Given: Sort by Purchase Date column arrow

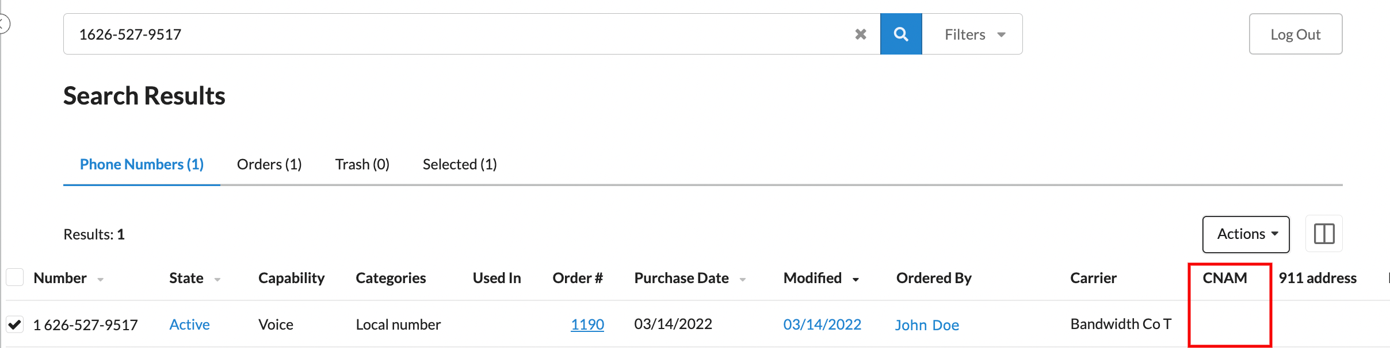Looking at the screenshot, I should (743, 280).
